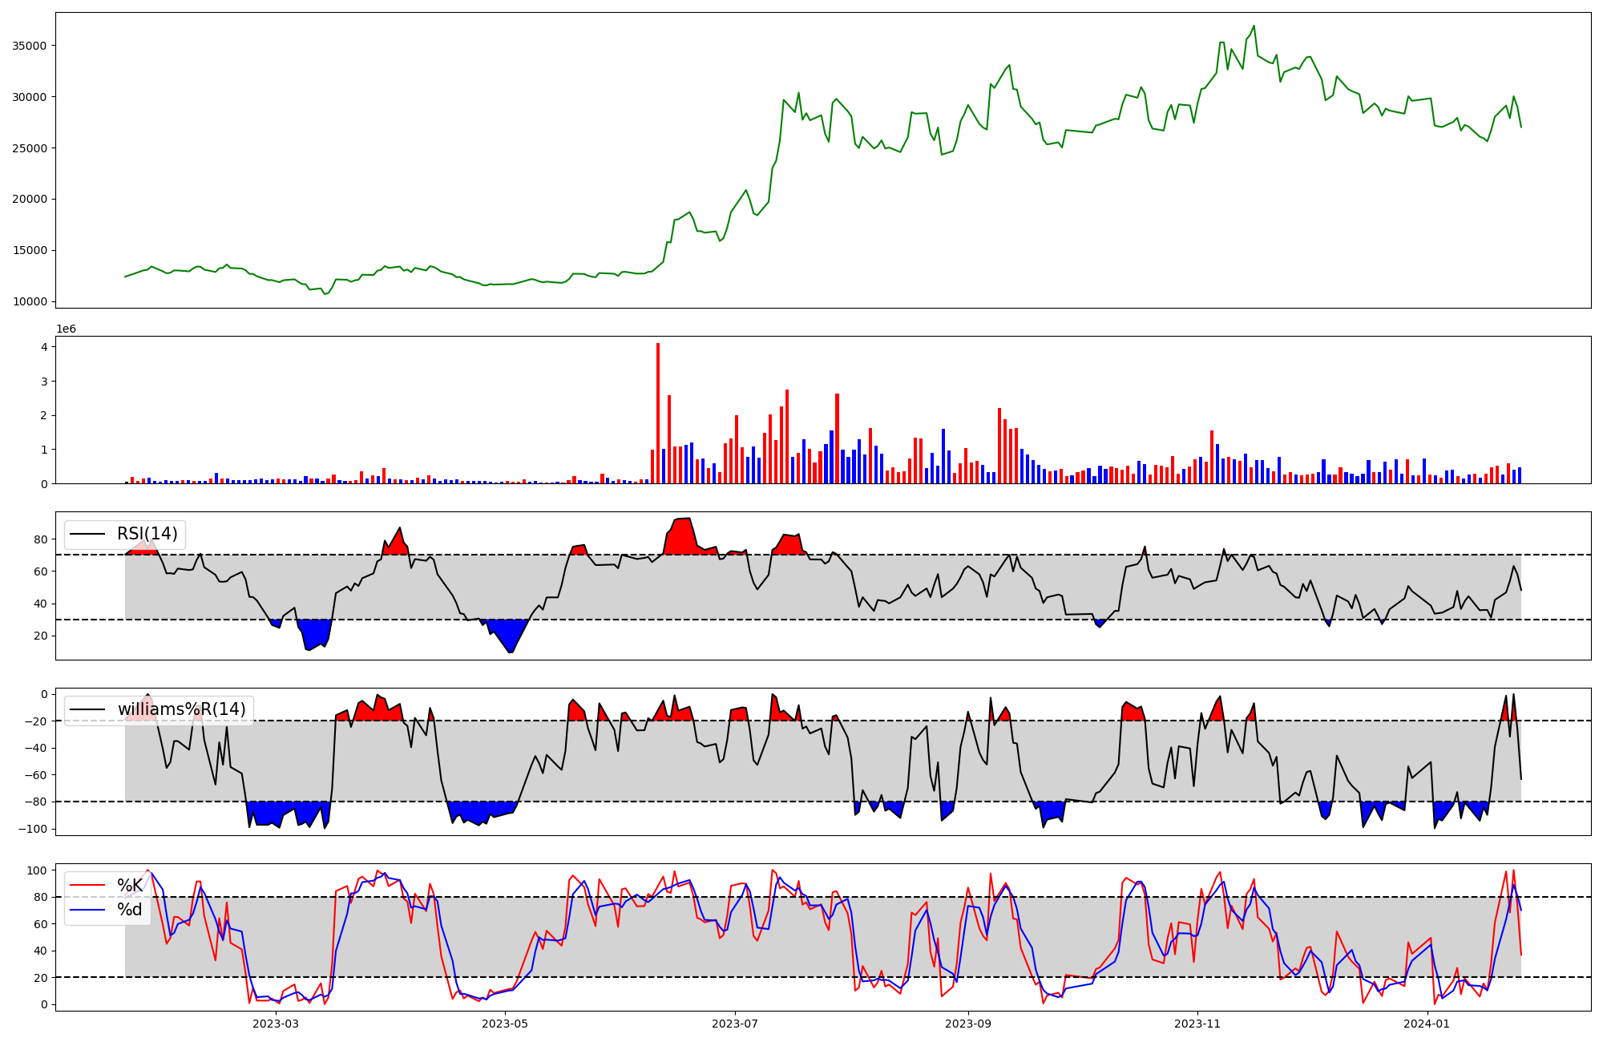Click the 2023-05 x-axis date label

point(505,1024)
